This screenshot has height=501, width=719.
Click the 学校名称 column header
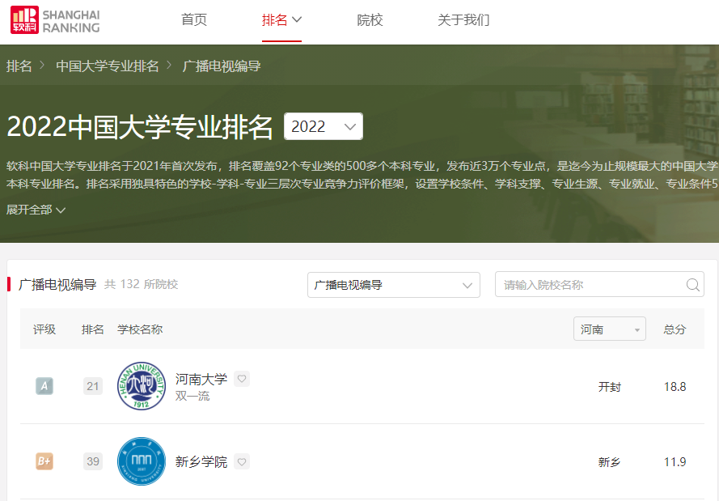140,329
